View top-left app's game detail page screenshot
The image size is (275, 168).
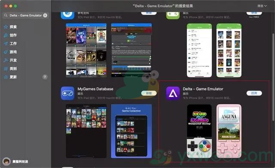[131, 50]
